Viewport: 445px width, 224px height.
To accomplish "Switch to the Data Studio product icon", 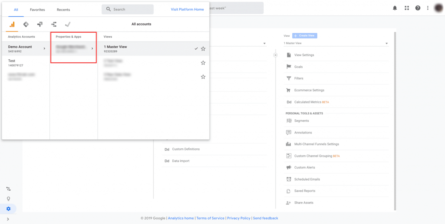I will [54, 24].
